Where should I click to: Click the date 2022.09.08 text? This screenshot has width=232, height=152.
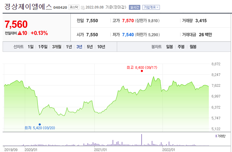(95, 7)
